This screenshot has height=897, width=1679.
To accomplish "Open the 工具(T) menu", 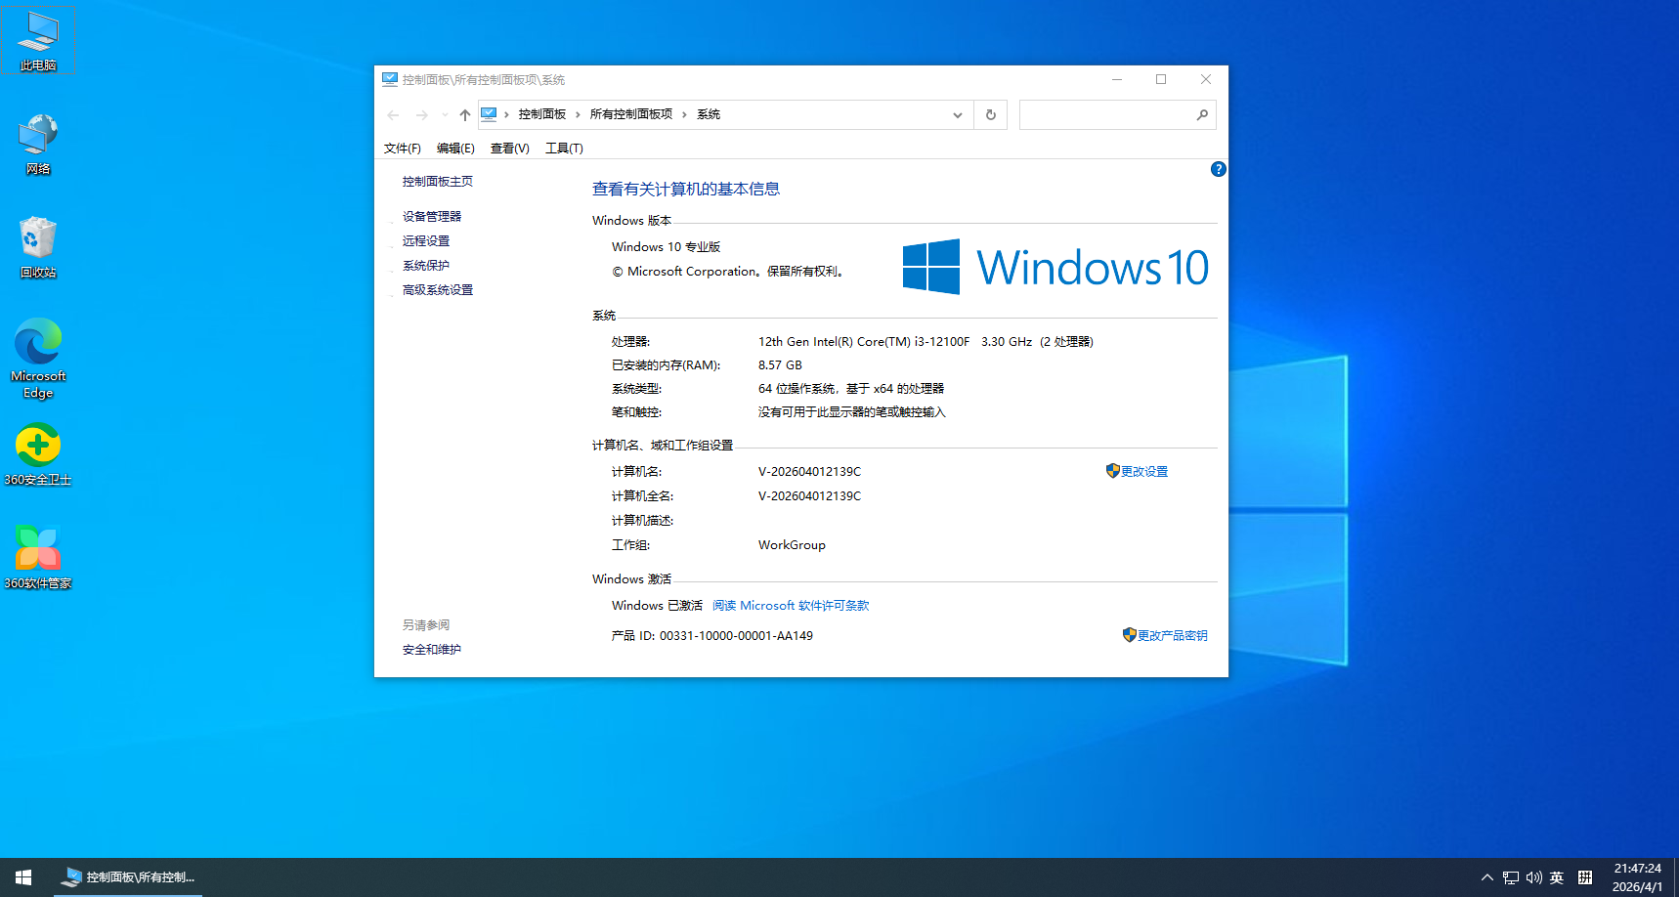I will [564, 148].
